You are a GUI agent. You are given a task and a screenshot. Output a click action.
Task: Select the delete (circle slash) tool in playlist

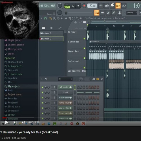pyautogui.click(x=58, y=18)
